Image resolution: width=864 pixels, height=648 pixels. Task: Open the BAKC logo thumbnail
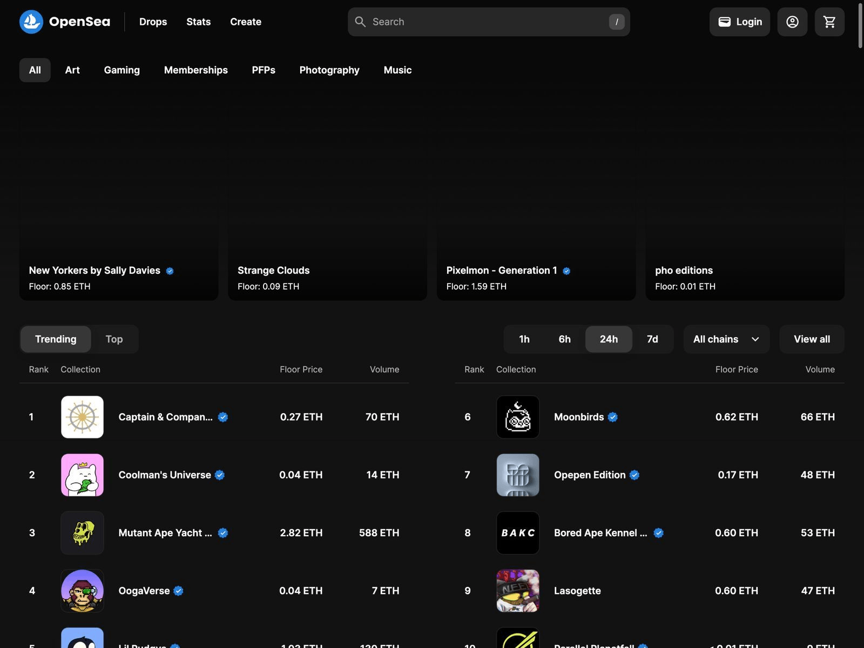pos(518,533)
